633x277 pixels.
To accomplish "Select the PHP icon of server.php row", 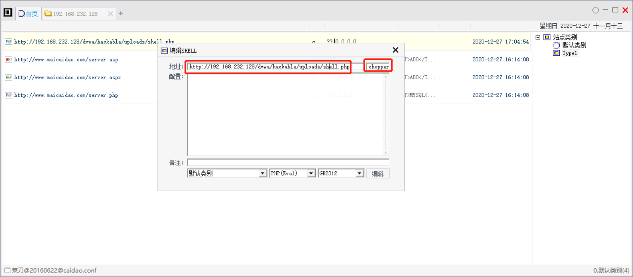I will [8, 95].
